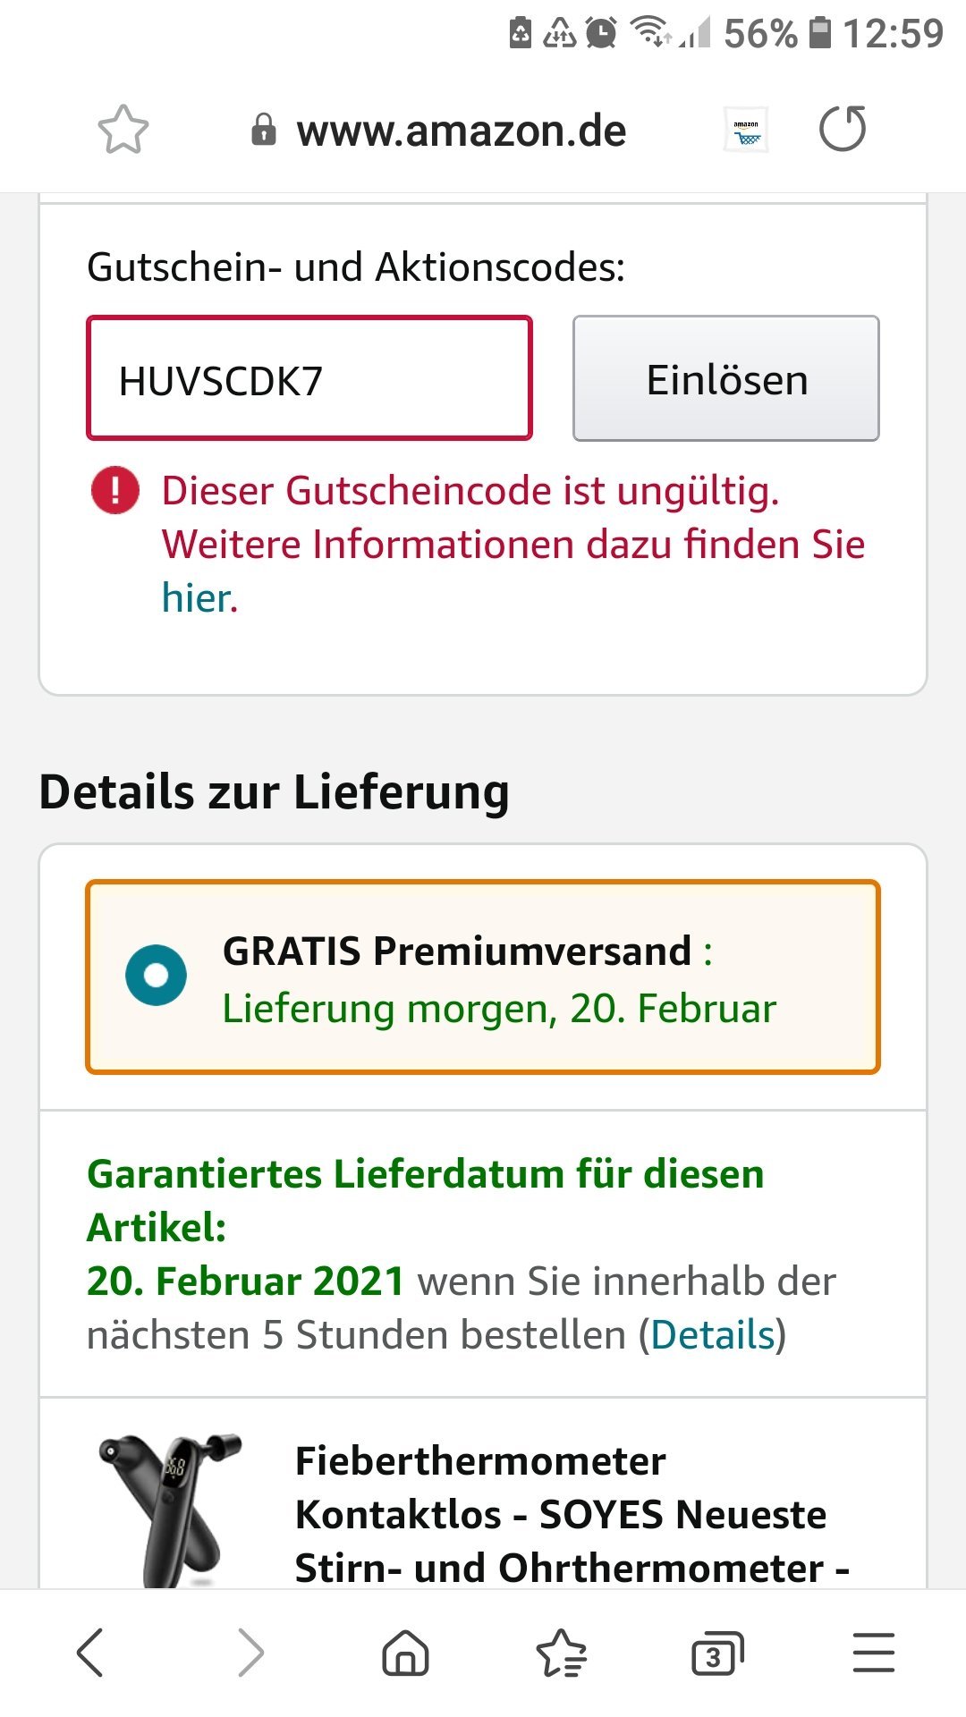Go back to previous page
Viewport: 966px width, 1717px height.
90,1652
